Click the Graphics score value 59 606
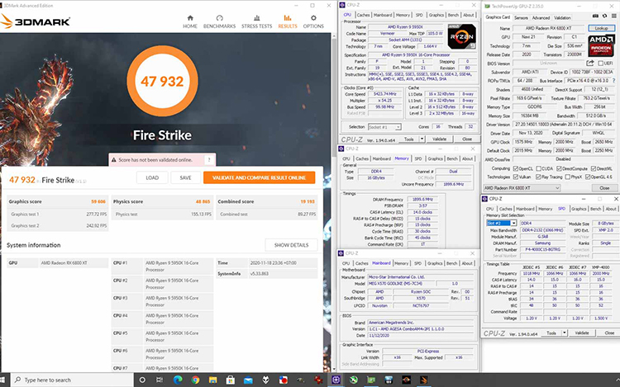The width and height of the screenshot is (620, 387). [98, 201]
